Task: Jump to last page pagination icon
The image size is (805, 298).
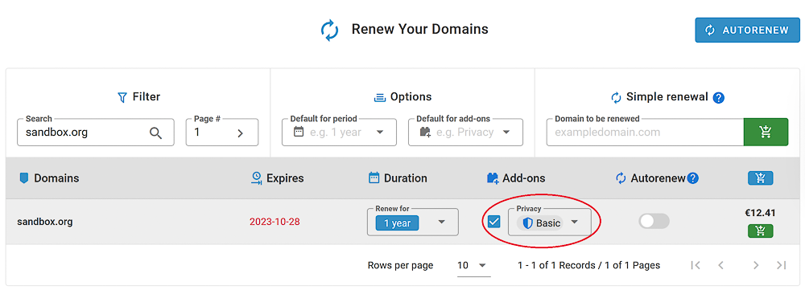Action: pos(782,265)
